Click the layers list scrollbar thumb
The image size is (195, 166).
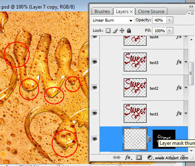191,74
